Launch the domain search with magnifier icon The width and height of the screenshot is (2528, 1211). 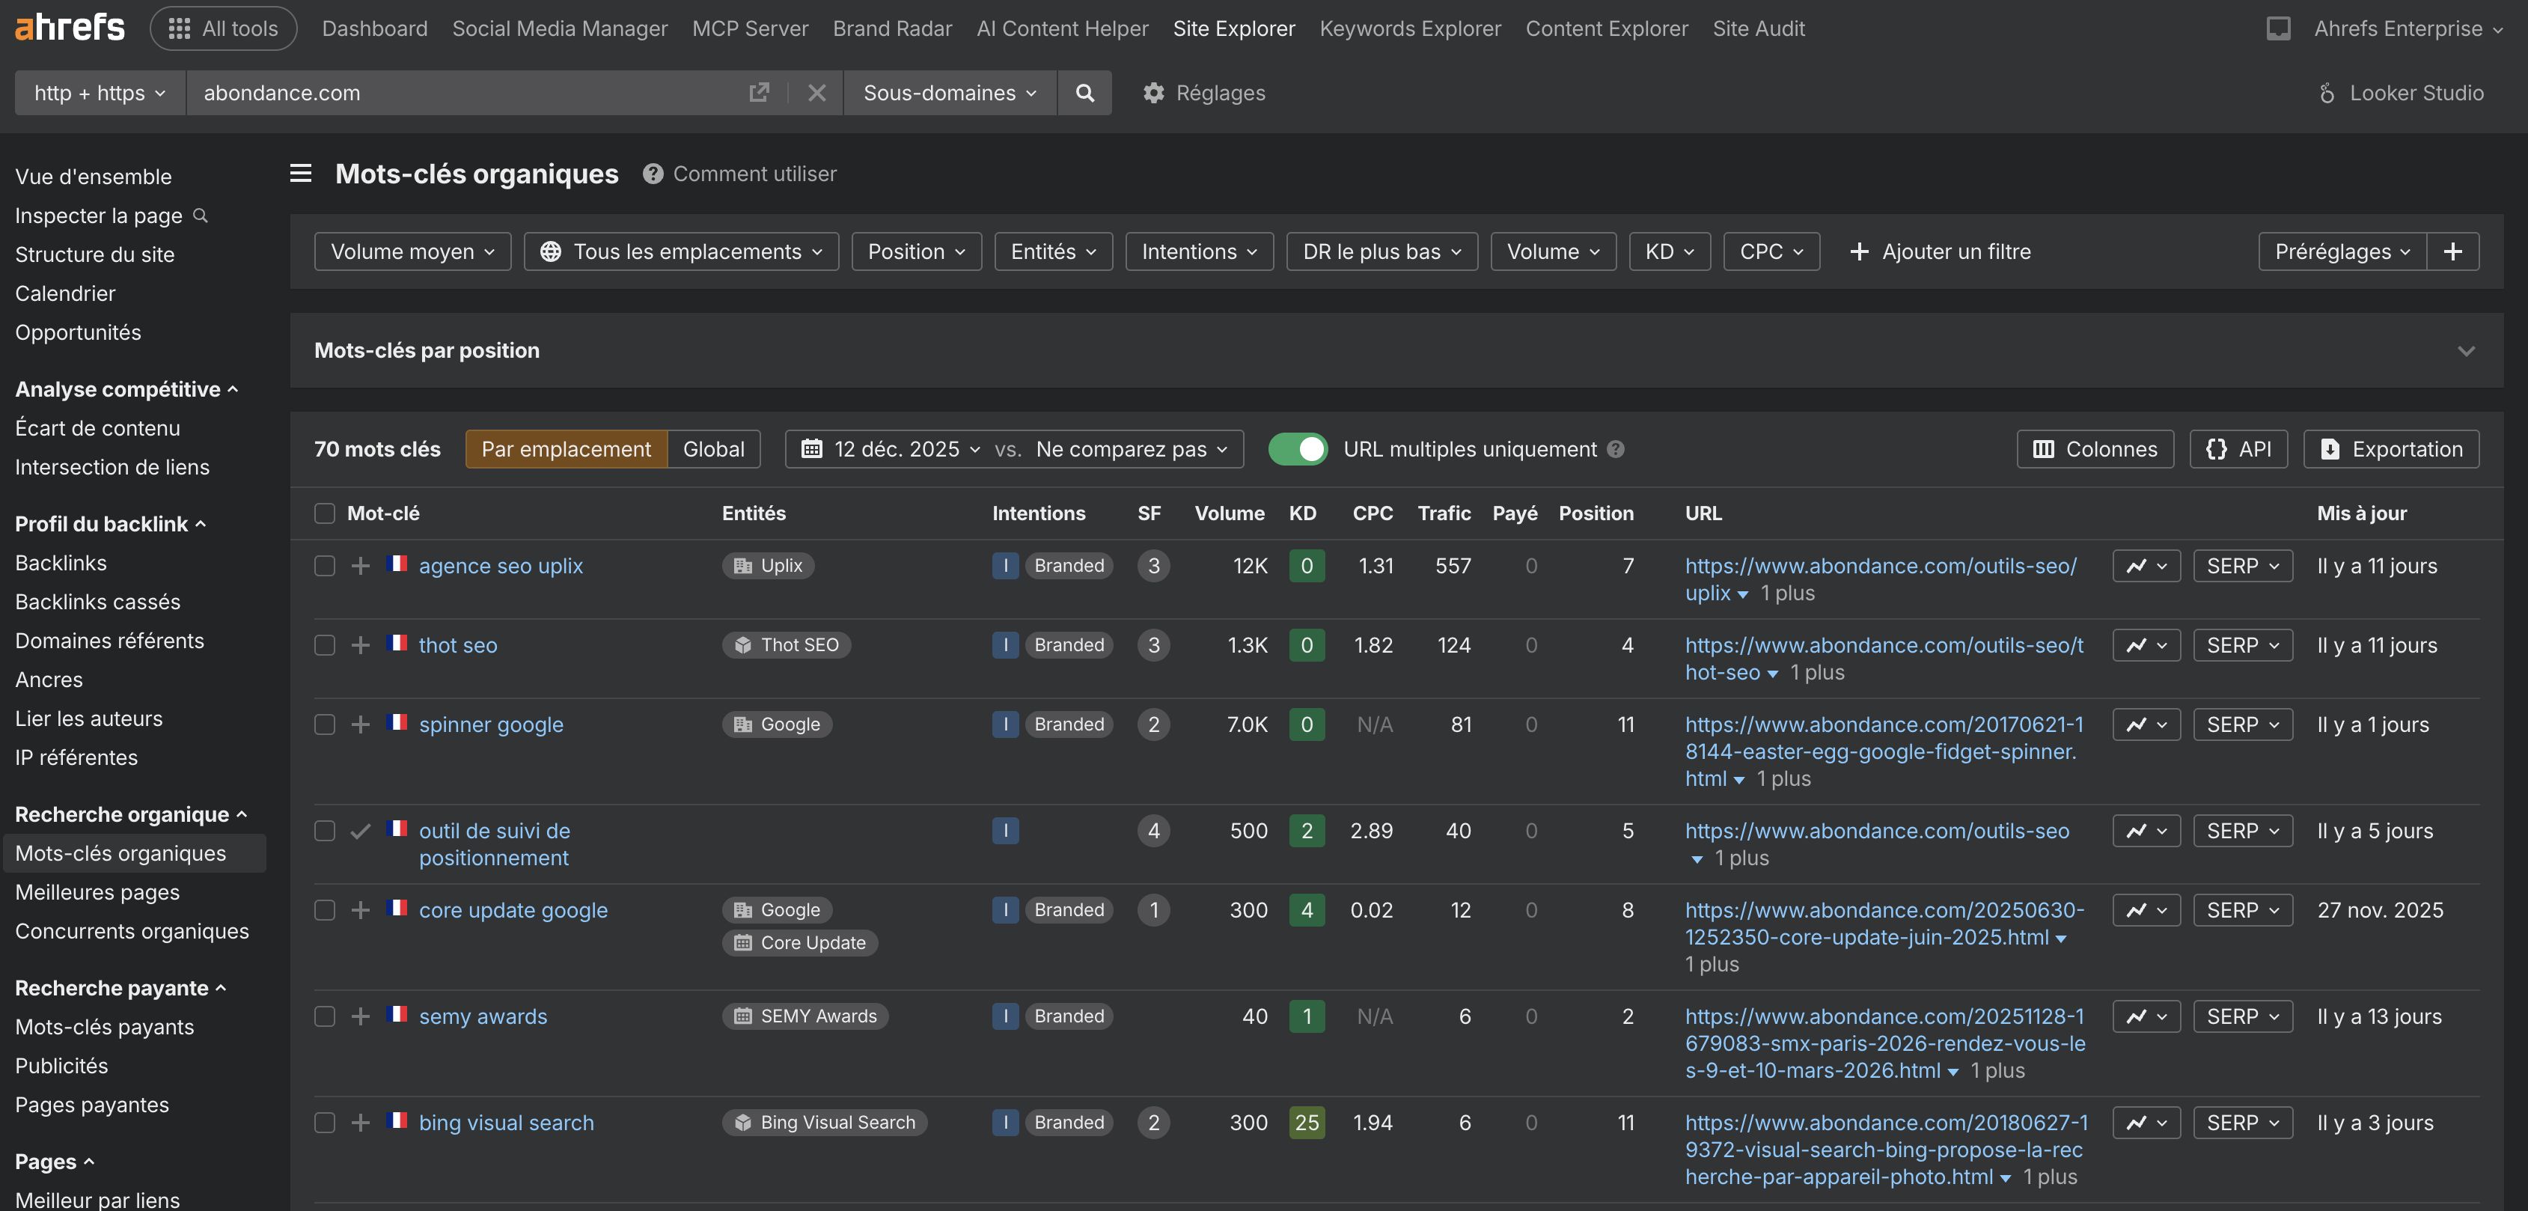click(x=1084, y=92)
